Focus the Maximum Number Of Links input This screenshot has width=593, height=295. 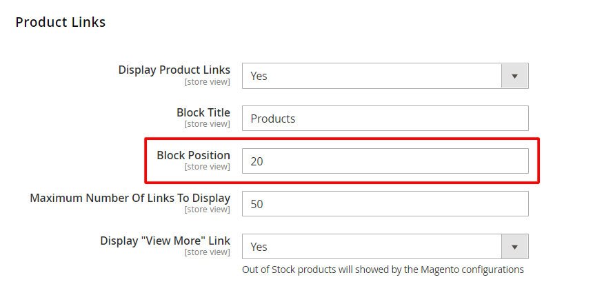(x=385, y=204)
